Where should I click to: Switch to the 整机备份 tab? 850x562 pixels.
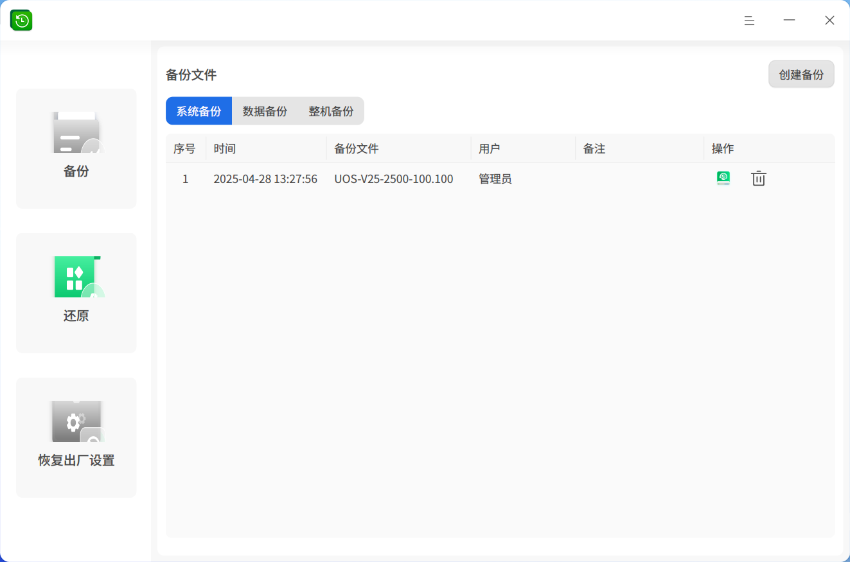click(x=331, y=111)
